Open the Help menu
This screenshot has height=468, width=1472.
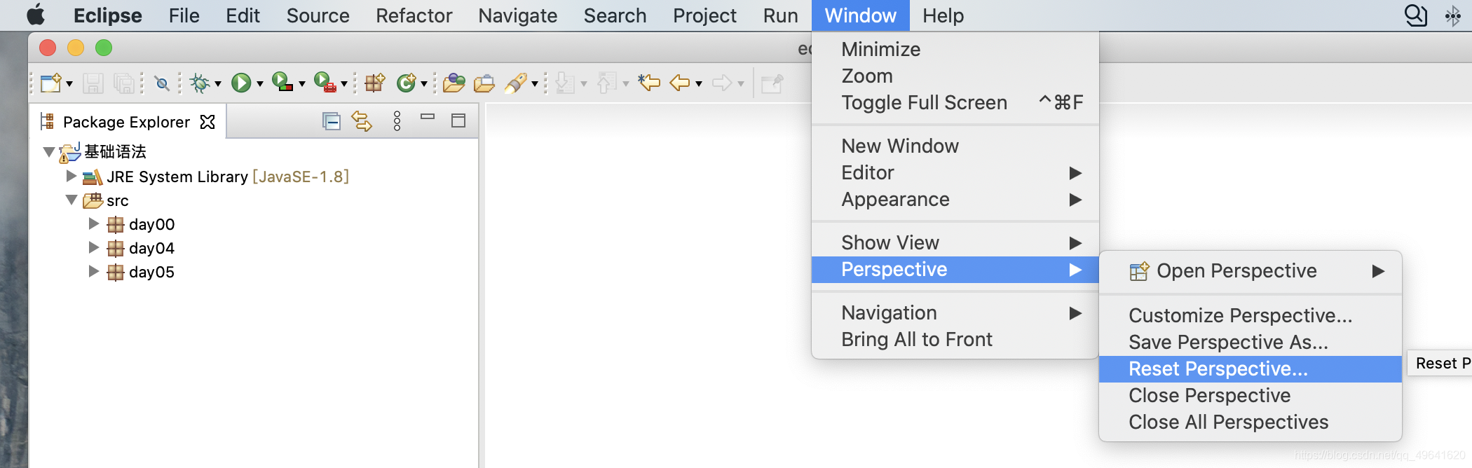coord(942,15)
